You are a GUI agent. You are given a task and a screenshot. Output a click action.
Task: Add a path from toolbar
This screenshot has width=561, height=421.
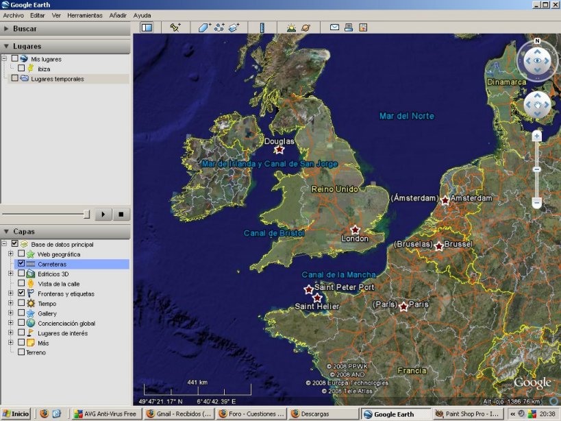coord(219,27)
